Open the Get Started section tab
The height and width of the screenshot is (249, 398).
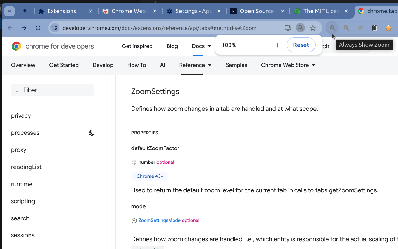tap(64, 65)
